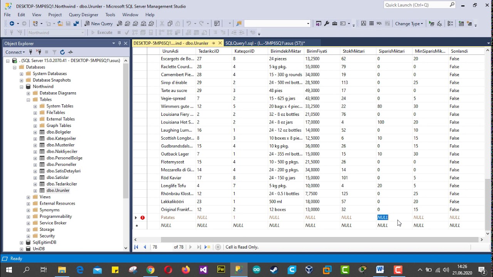Go to first record navigation button
Viewport: 493px width, 277px height.
(136, 247)
